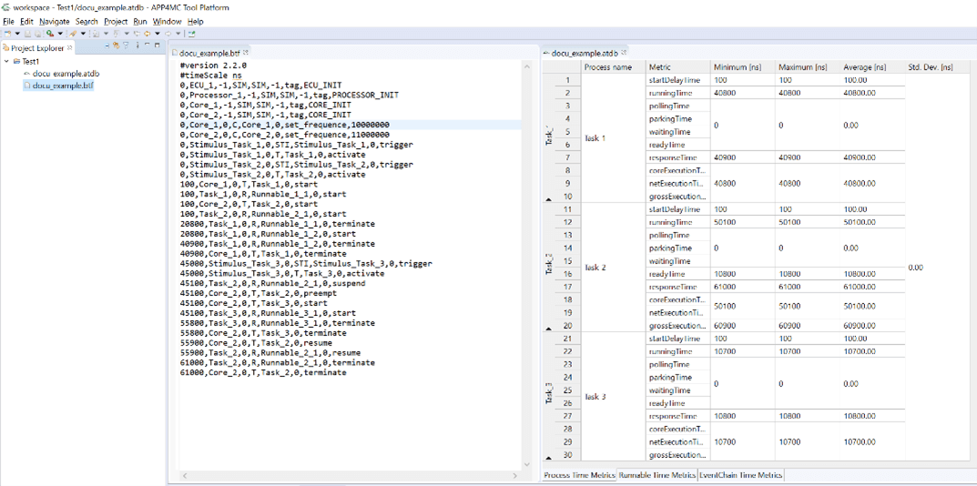Collapse the Test1 project tree node
This screenshot has height=486, width=977.
click(6, 62)
